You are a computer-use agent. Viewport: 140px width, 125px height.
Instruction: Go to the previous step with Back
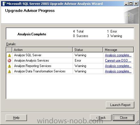click(x=101, y=118)
